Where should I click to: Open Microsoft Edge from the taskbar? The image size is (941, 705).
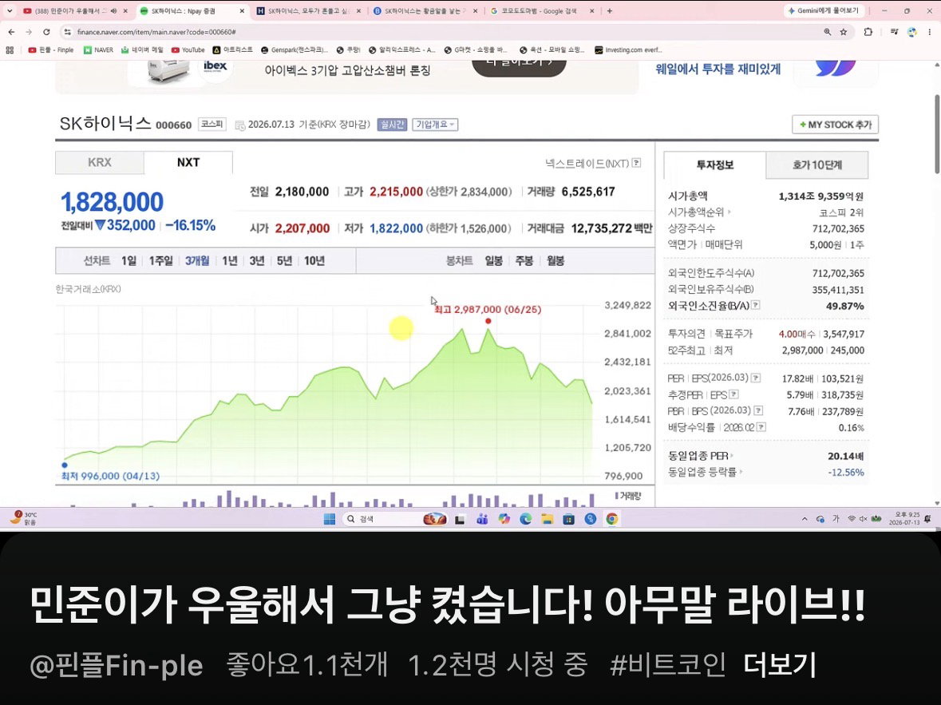click(526, 519)
